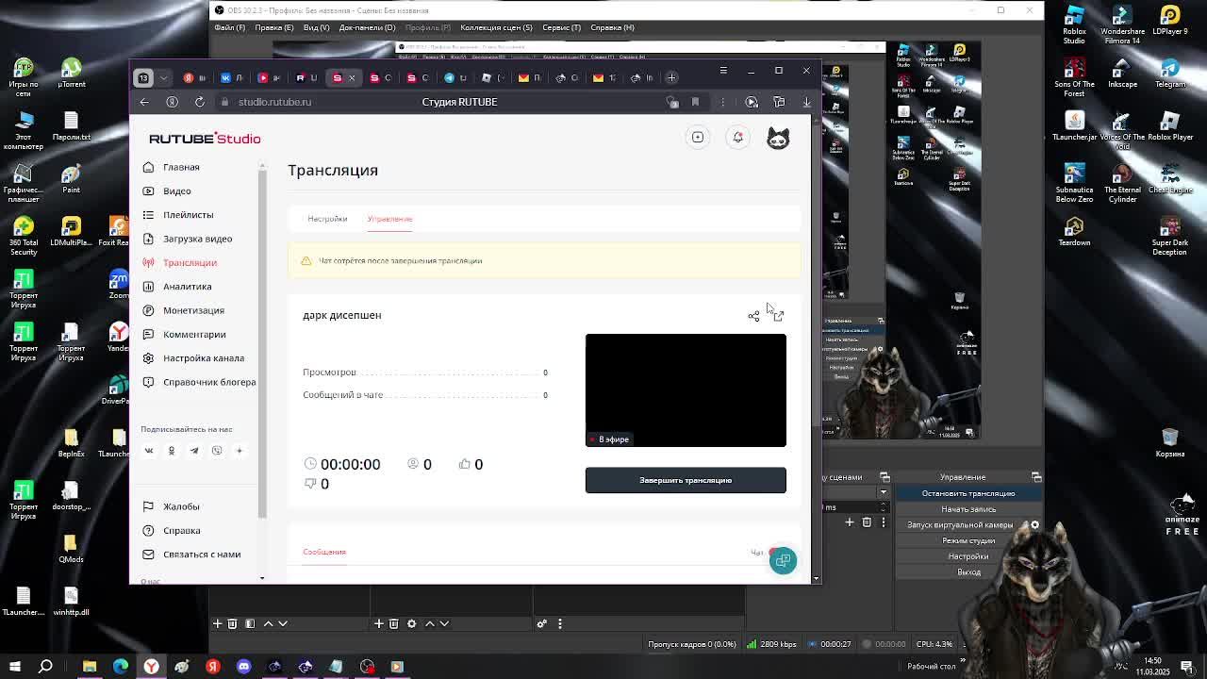Click the Yandex home icon beside reload
This screenshot has width=1207, height=679.
(x=172, y=102)
